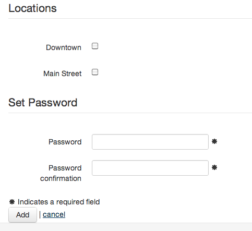Click the divider line under Locations heading
The height and width of the screenshot is (231, 252).
point(130,18)
